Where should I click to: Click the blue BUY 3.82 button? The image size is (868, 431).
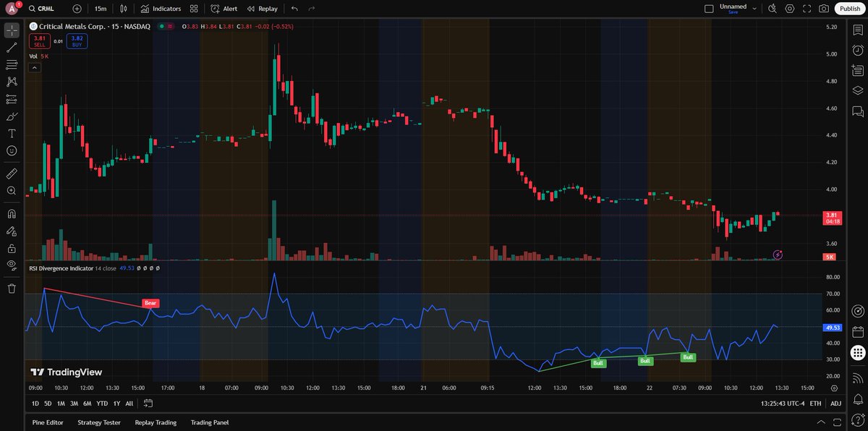[x=77, y=41]
